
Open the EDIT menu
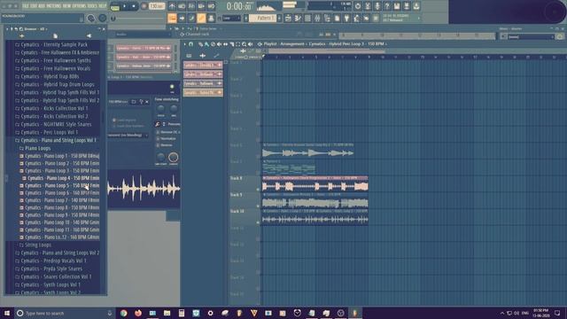(33, 6)
